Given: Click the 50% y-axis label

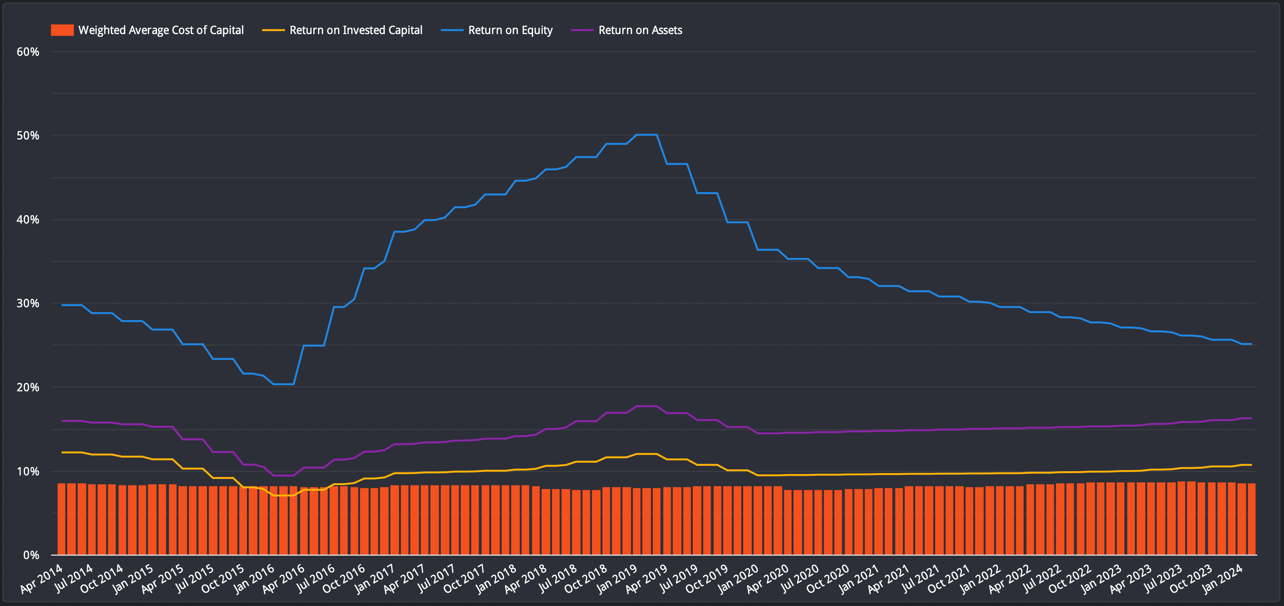Looking at the screenshot, I should [28, 136].
